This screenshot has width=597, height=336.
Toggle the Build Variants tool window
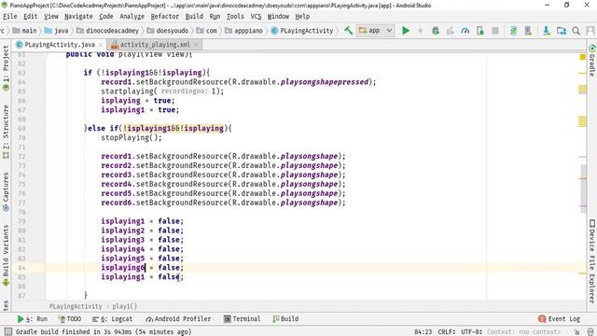click(6, 255)
